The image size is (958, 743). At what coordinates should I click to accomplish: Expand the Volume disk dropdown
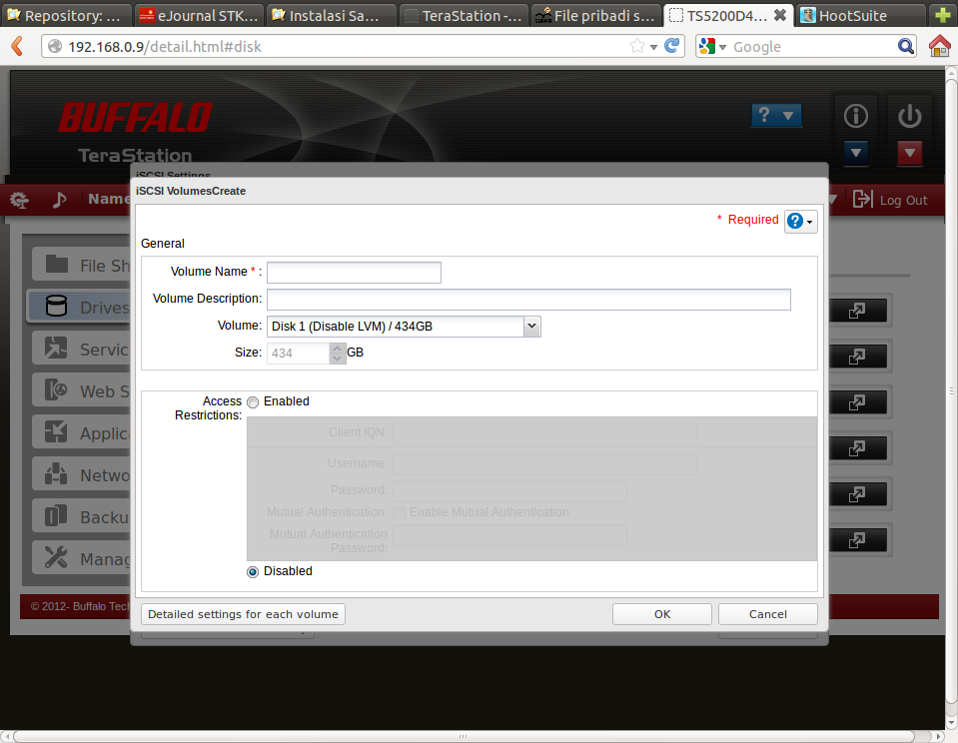(x=531, y=327)
